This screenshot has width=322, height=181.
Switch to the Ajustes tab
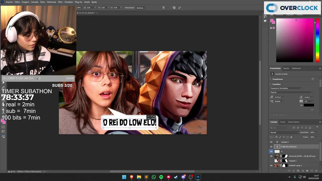pos(286,68)
